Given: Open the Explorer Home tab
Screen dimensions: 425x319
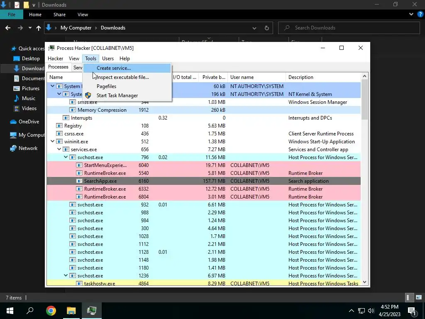Looking at the screenshot, I should (35, 15).
